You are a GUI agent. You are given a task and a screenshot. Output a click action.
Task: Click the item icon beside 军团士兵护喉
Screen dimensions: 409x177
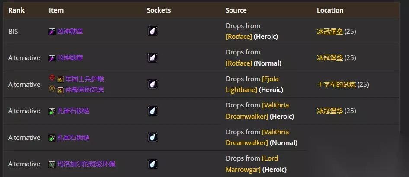60,79
